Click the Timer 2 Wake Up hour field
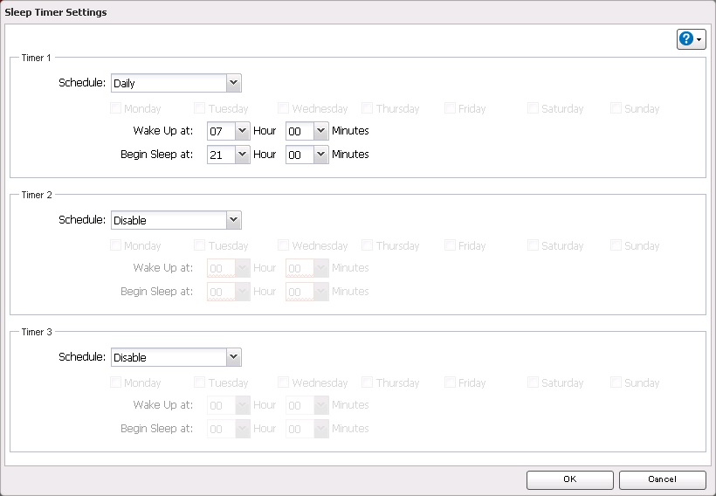The height and width of the screenshot is (496, 716). click(x=221, y=269)
